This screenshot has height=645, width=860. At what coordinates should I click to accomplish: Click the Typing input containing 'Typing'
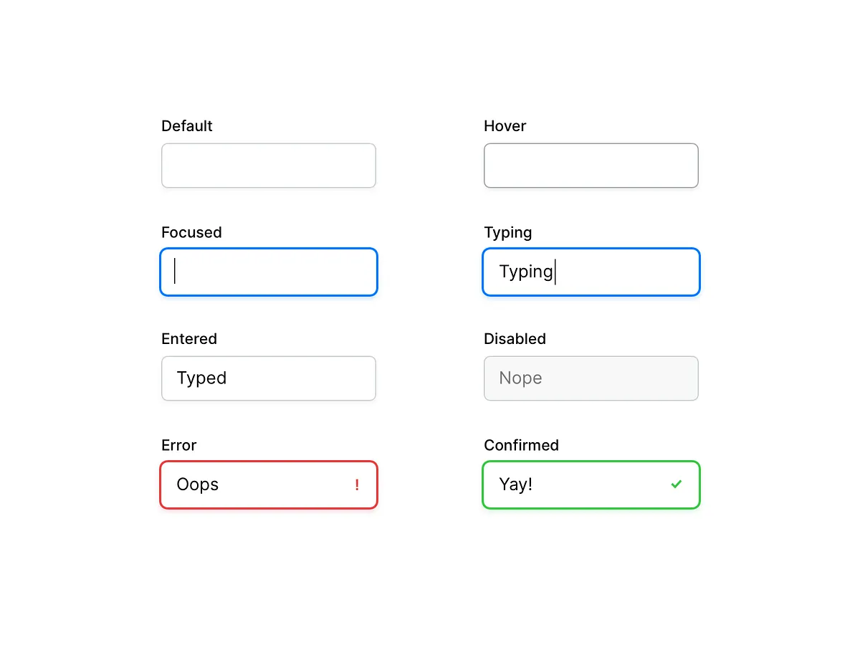pos(591,272)
